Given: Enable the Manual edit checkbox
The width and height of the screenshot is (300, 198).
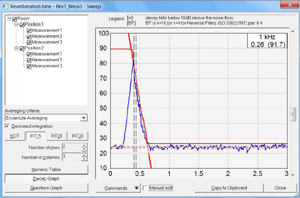Looking at the screenshot, I should coord(145,188).
